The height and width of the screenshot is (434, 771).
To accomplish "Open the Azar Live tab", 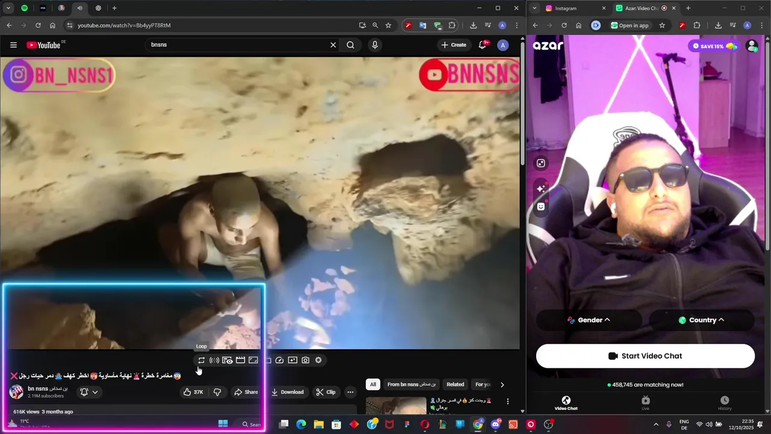I will [646, 403].
